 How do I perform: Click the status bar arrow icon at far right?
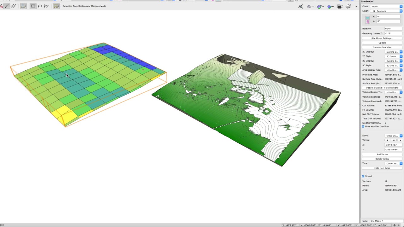[399, 225]
